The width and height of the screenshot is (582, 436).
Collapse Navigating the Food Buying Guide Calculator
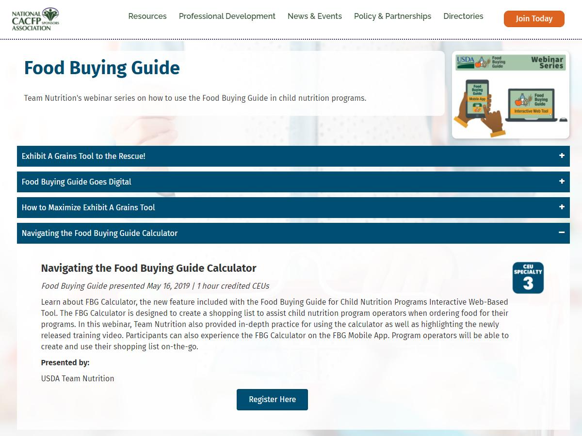tap(293, 233)
